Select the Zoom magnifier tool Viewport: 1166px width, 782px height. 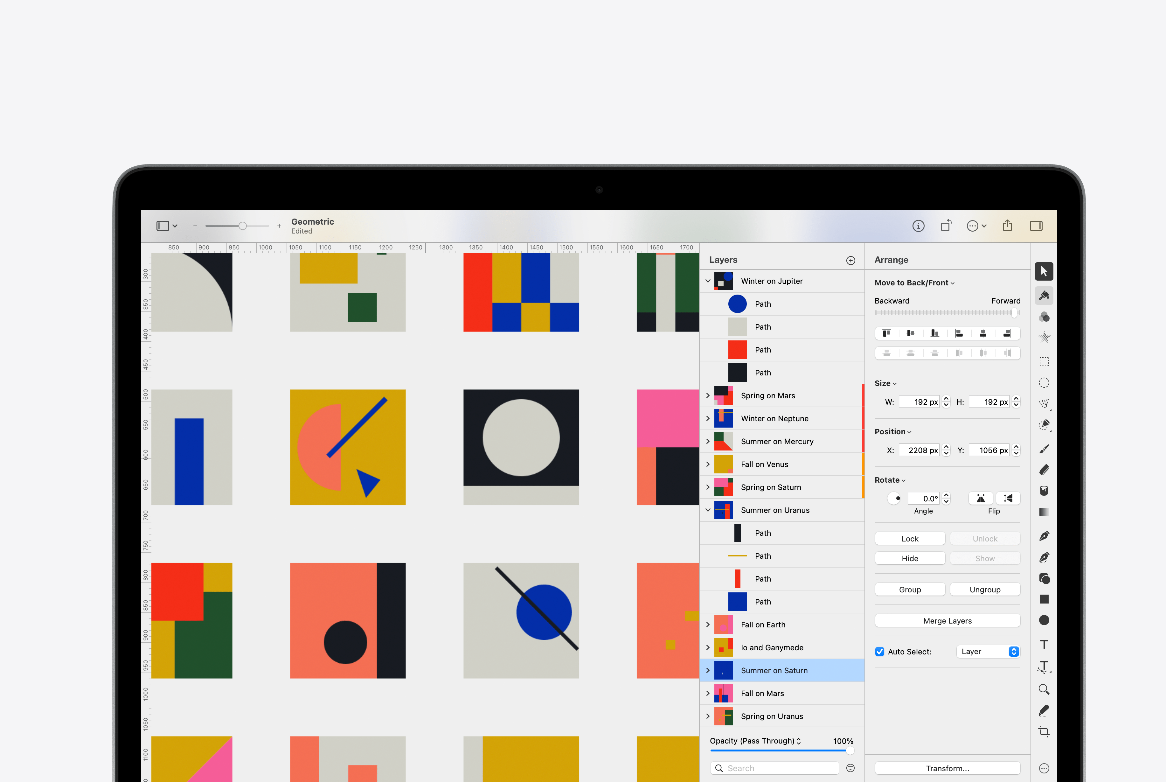[x=1044, y=689]
